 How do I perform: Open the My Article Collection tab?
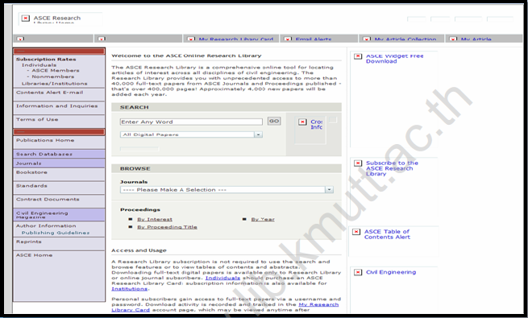click(405, 39)
